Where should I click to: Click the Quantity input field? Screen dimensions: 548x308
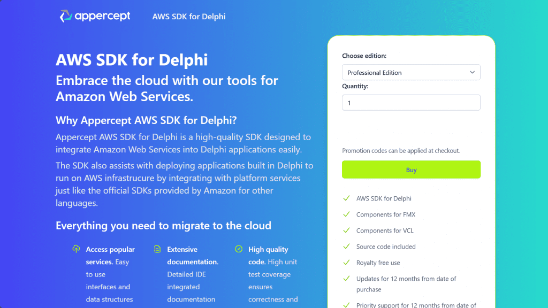411,103
